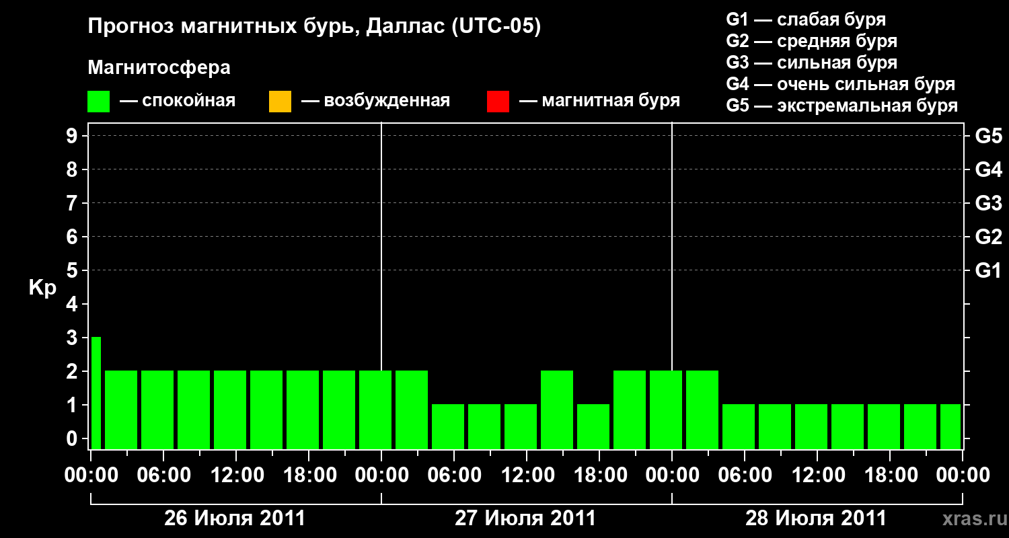1009x538 pixels.
Task: Click the green 'спокойная' legend swatch
Action: click(x=99, y=102)
